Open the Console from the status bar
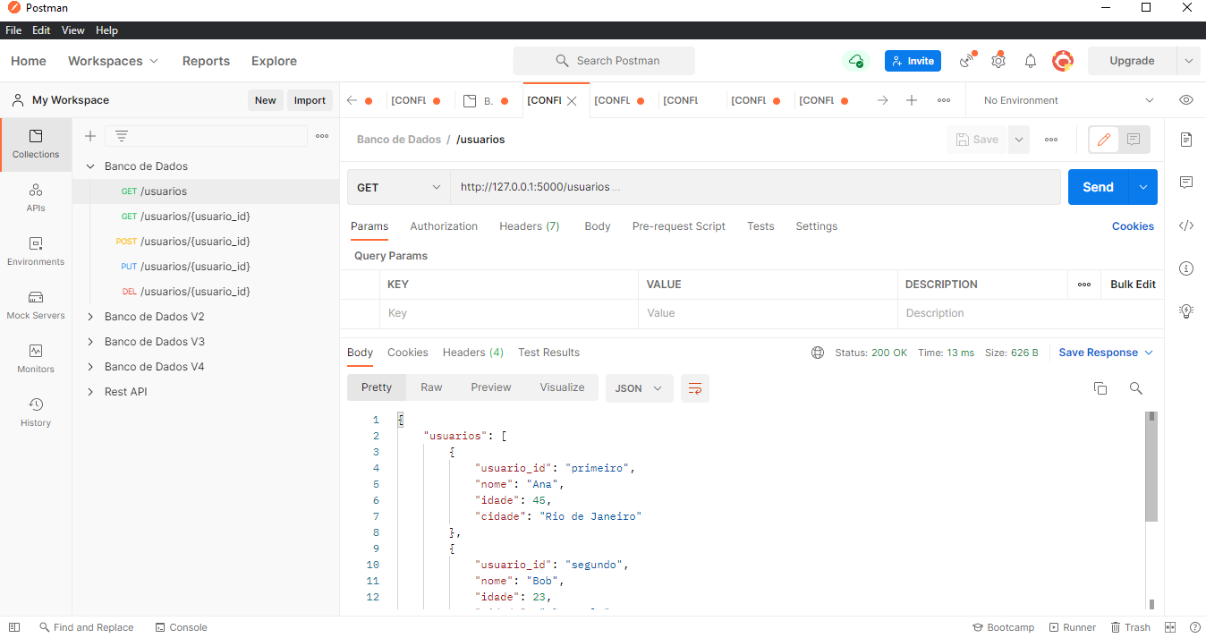Viewport: 1206px width, 638px height. point(181,627)
